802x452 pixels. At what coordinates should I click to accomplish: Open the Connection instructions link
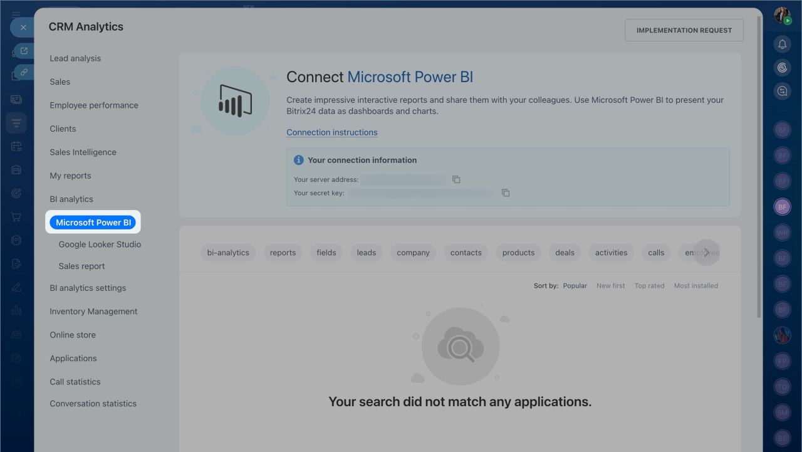pyautogui.click(x=332, y=132)
